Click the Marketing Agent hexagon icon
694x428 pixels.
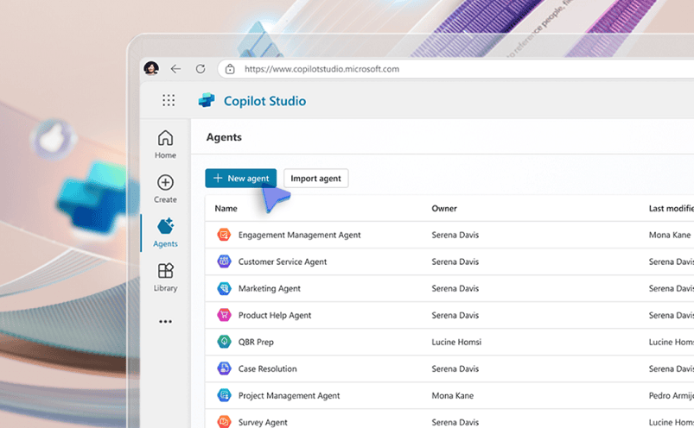tap(224, 288)
